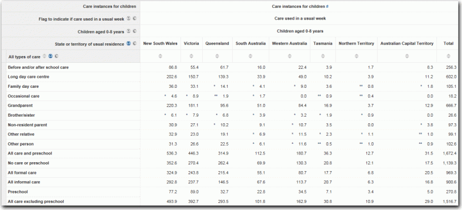Viewport: 462px width, 210px height.
Task: Click the Long day care centre row label
Action: pos(28,77)
